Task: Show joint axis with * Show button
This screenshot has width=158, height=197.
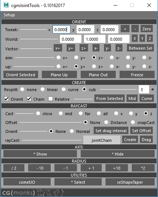Action: click(40, 154)
